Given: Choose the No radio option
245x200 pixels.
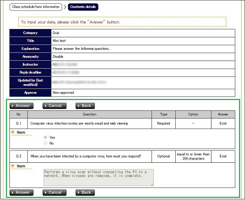Looking at the screenshot, I should (x=45, y=143).
